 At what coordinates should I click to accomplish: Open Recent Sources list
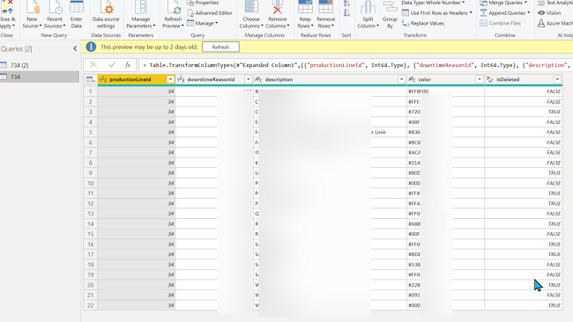[55, 15]
